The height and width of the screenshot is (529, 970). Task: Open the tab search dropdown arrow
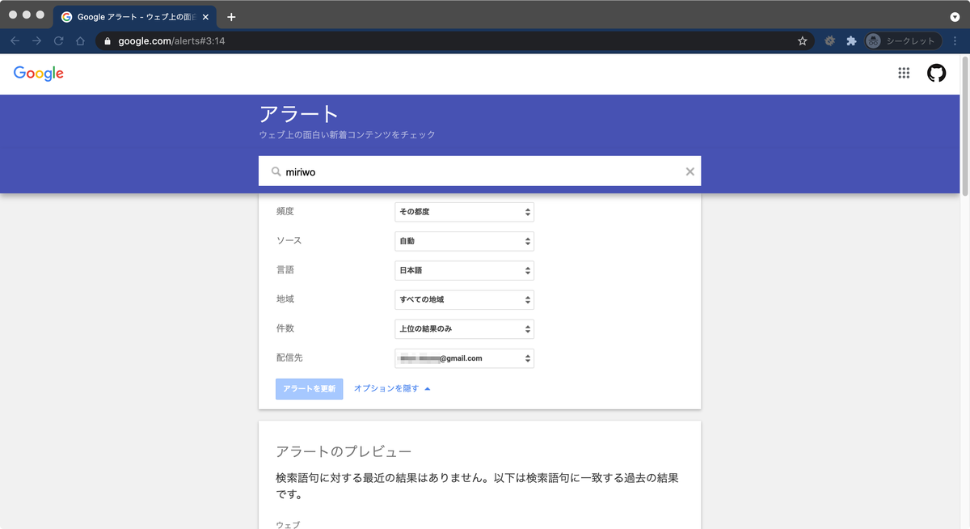pos(955,17)
